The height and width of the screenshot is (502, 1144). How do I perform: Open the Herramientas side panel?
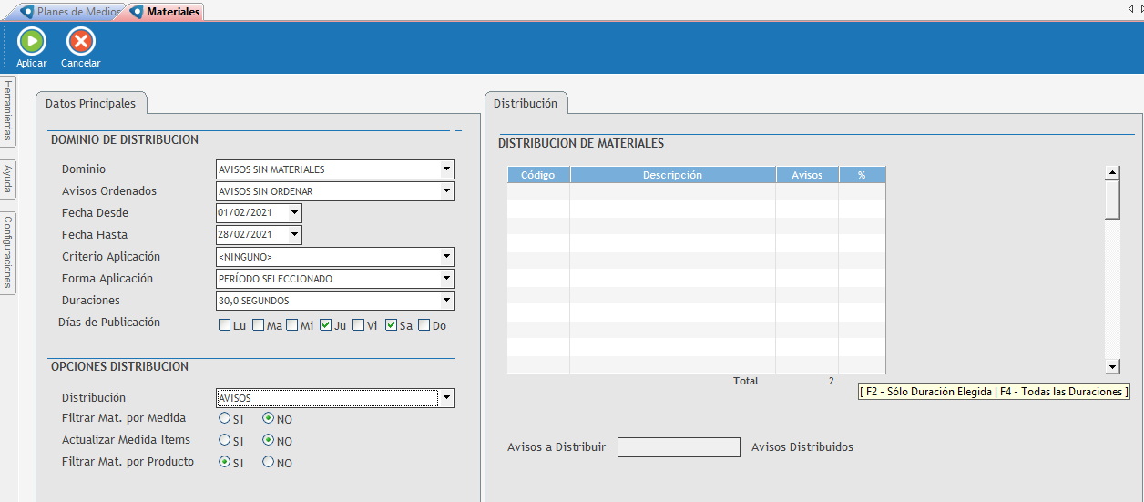(x=7, y=110)
